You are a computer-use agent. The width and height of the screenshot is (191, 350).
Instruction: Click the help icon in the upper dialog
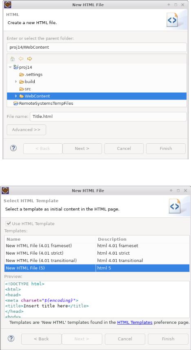[13, 148]
